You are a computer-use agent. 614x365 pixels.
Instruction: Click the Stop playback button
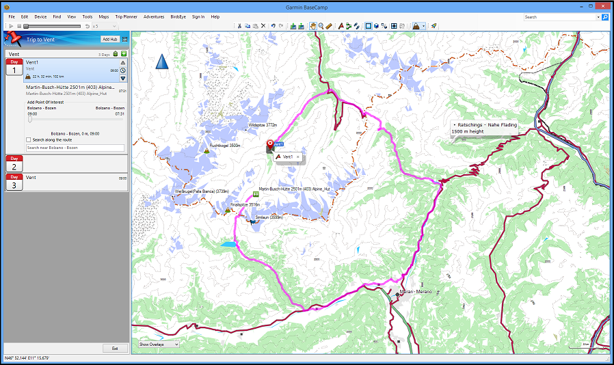pyautogui.click(x=18, y=26)
